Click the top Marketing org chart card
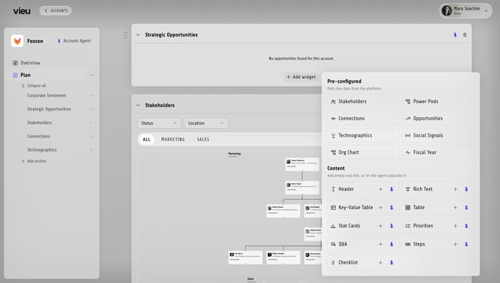 click(x=302, y=164)
